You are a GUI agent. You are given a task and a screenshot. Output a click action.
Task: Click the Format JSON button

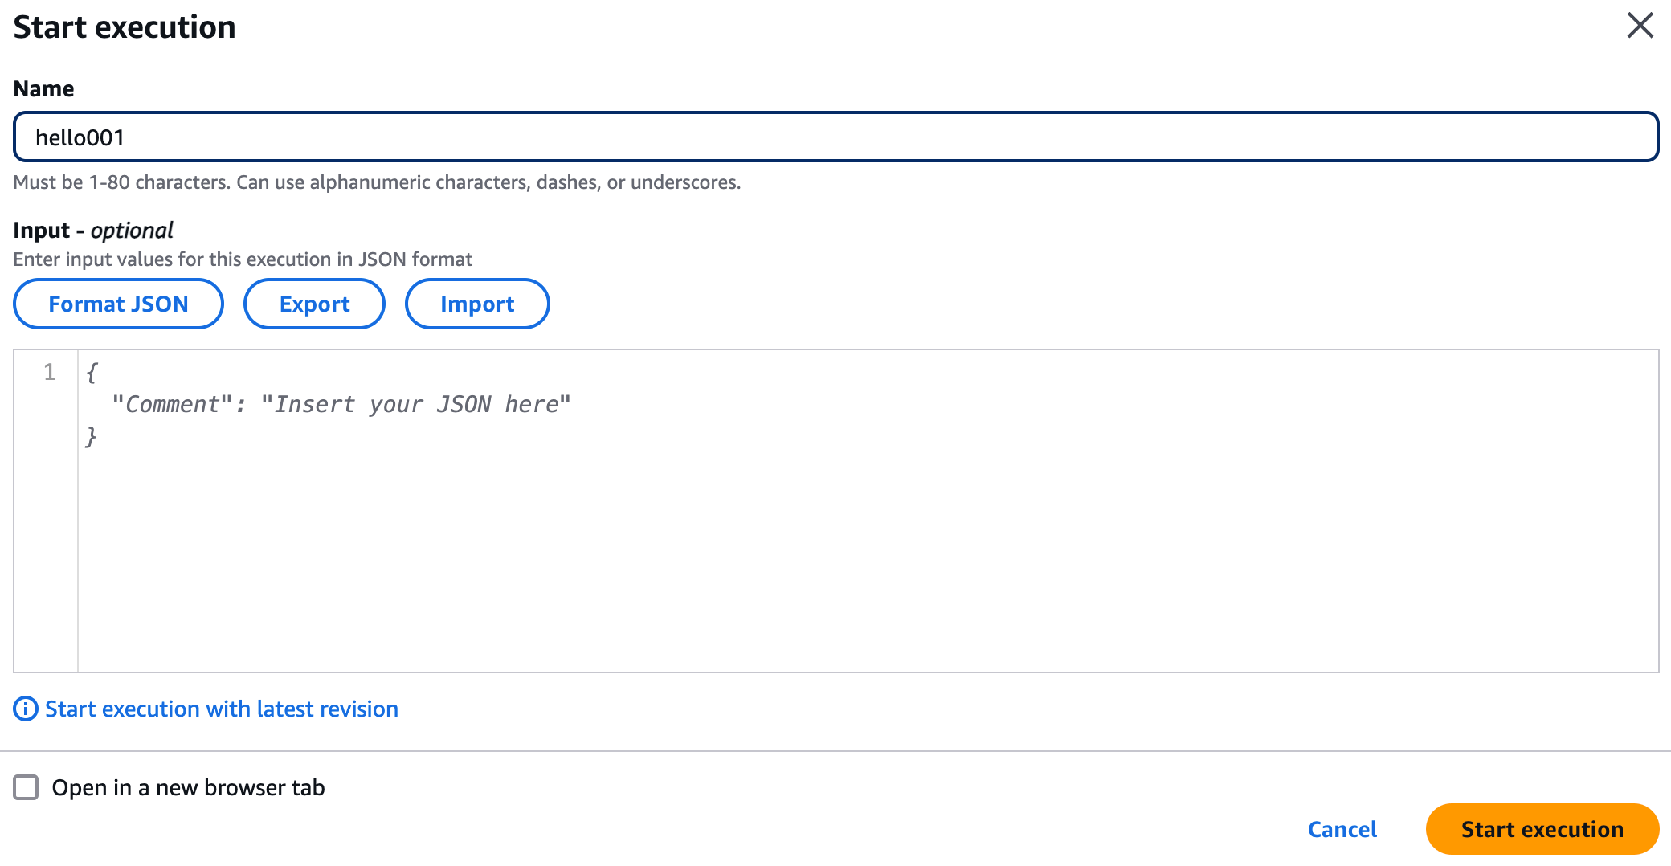tap(117, 304)
